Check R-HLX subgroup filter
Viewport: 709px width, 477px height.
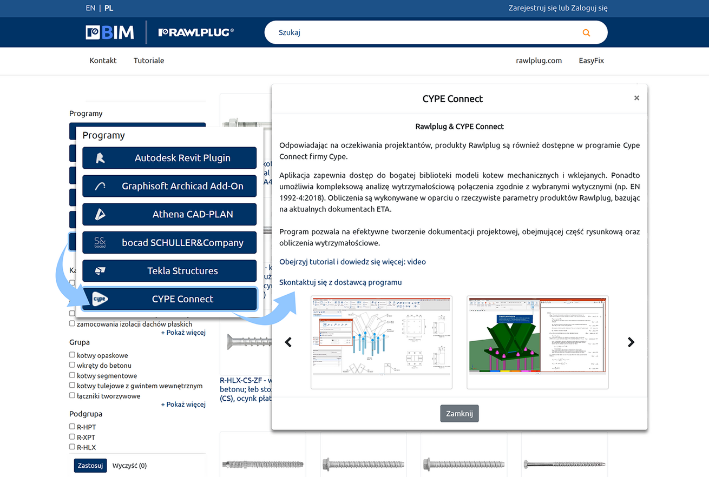point(72,447)
